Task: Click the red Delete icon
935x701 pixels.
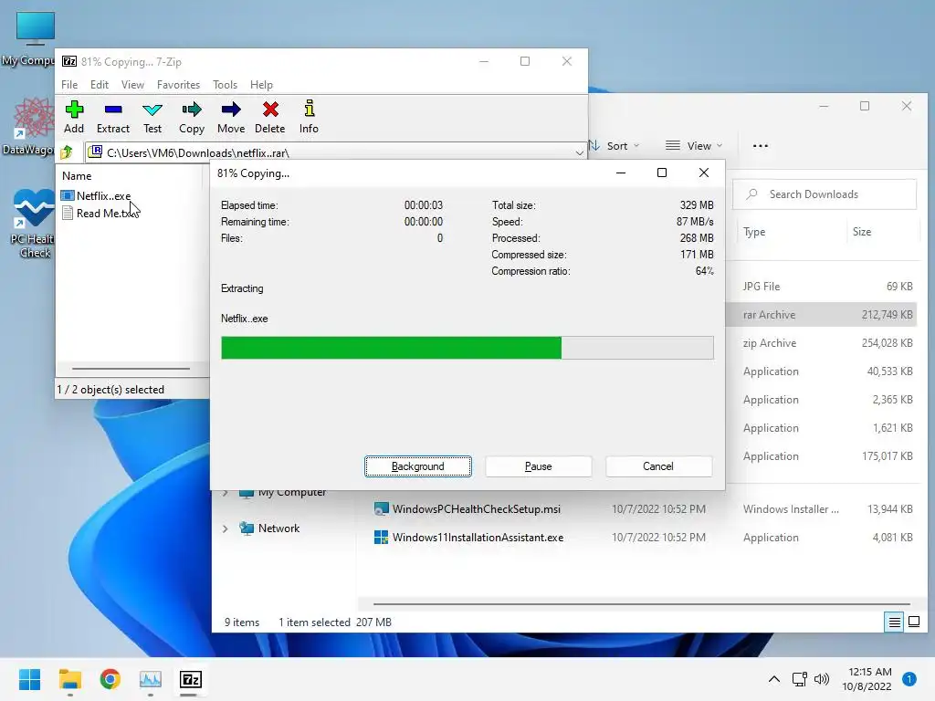Action: point(270,117)
